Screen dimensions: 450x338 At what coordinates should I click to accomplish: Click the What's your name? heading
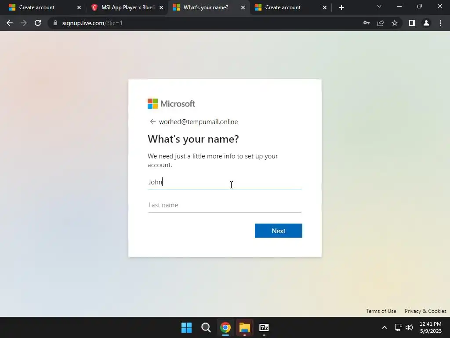pyautogui.click(x=193, y=139)
